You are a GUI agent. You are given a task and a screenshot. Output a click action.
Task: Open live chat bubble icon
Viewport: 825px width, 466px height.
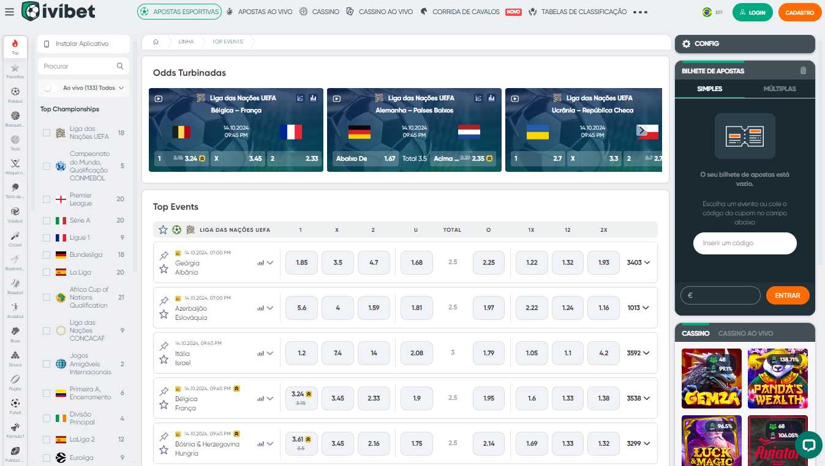coord(808,445)
